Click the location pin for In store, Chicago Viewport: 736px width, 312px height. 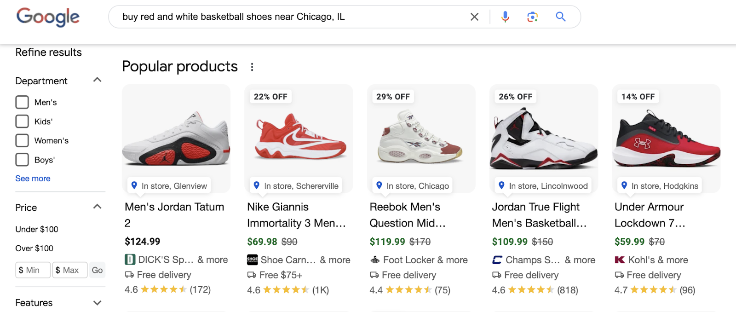pyautogui.click(x=379, y=185)
